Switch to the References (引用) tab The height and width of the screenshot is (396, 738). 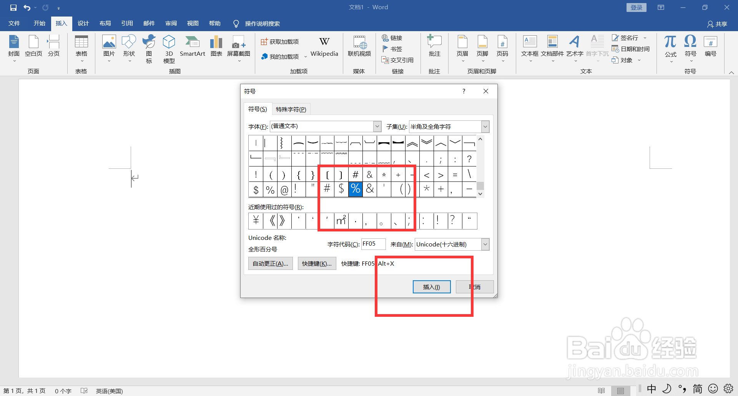pos(127,23)
